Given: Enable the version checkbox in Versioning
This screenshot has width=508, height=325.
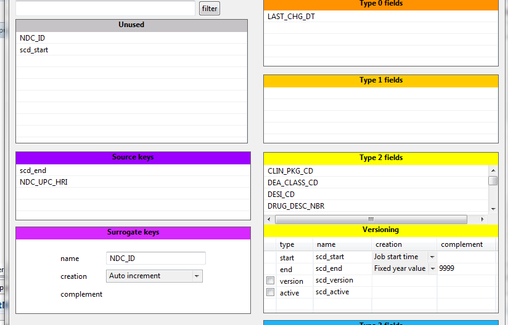Looking at the screenshot, I should coord(270,280).
